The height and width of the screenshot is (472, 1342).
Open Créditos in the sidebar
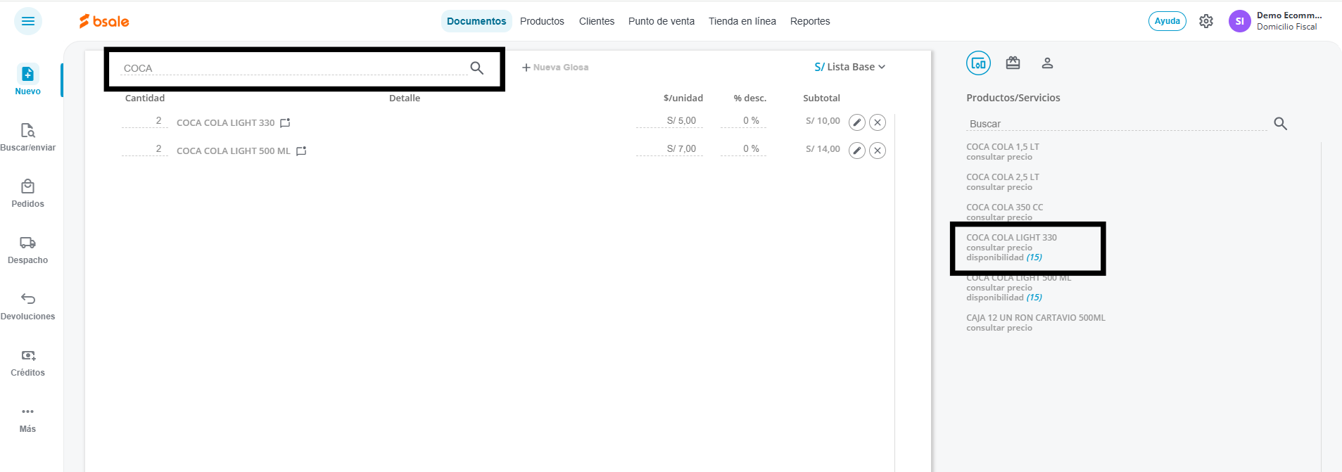click(27, 362)
